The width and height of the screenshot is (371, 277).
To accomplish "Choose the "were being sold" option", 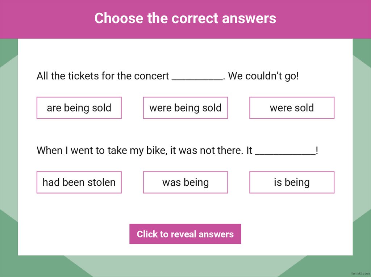I will [185, 108].
